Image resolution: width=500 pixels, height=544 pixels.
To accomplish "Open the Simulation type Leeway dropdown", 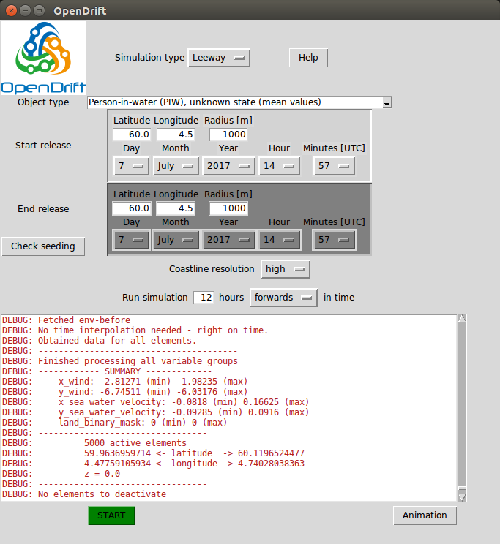I will pyautogui.click(x=219, y=58).
